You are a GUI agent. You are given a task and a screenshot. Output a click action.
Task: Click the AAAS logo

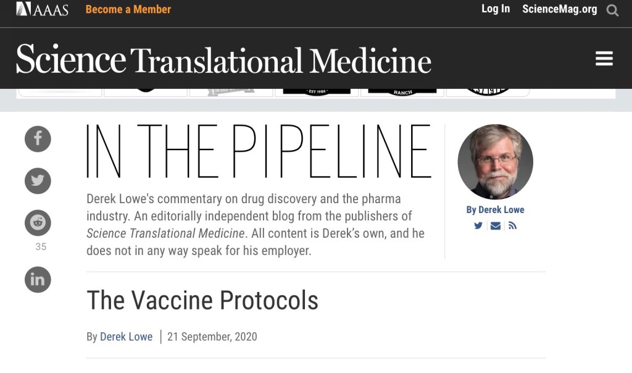pyautogui.click(x=42, y=9)
